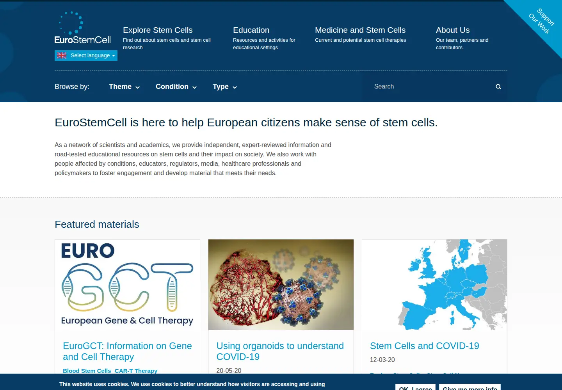This screenshot has width=562, height=390.
Task: Open the About Us menu
Action: click(453, 30)
